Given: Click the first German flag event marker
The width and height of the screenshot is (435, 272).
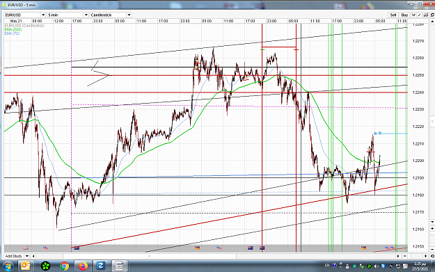Looking at the screenshot, I should [x=197, y=248].
